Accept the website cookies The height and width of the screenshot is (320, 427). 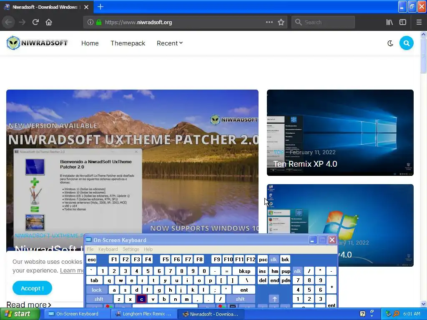click(32, 288)
